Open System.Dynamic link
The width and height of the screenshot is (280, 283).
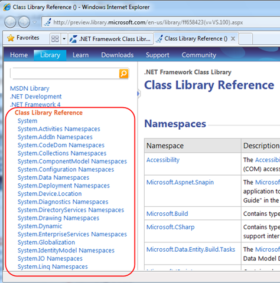(x=40, y=226)
